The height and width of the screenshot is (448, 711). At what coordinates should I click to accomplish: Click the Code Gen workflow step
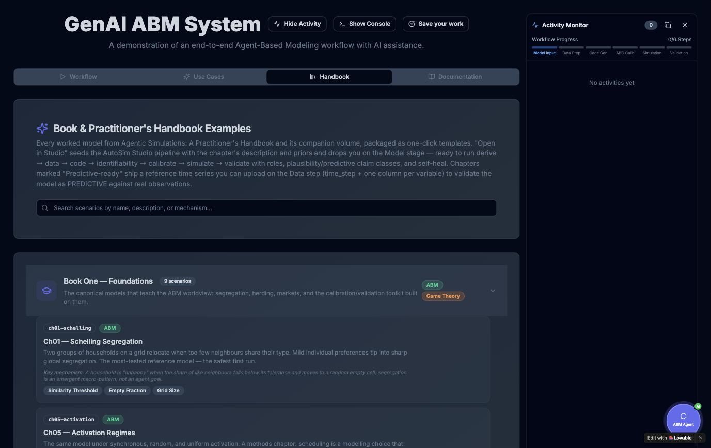(598, 51)
